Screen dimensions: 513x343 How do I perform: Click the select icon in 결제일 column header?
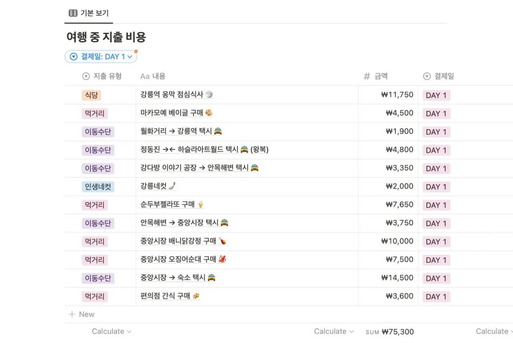427,76
